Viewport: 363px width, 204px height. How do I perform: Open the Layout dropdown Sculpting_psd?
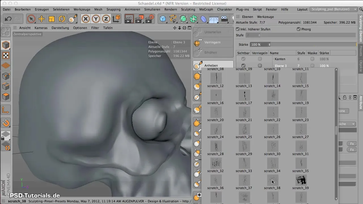point(334,9)
